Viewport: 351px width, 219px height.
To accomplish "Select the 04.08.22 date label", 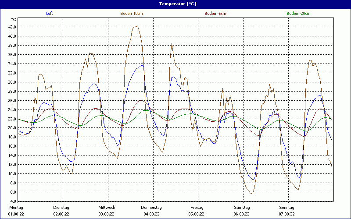I will (151, 214).
